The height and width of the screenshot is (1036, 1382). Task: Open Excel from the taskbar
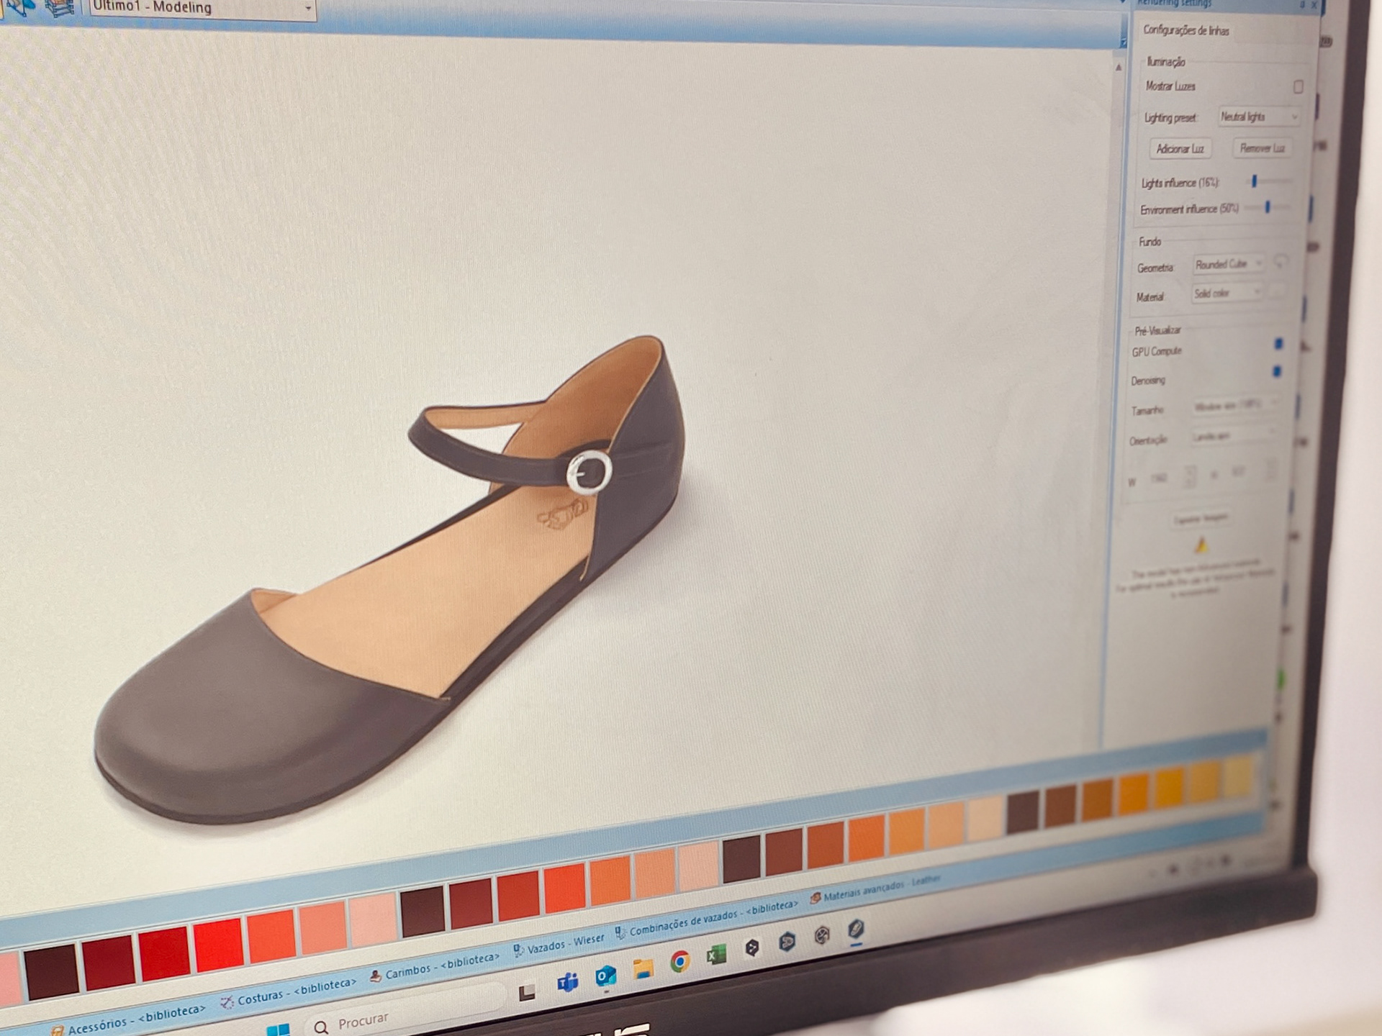click(x=716, y=955)
